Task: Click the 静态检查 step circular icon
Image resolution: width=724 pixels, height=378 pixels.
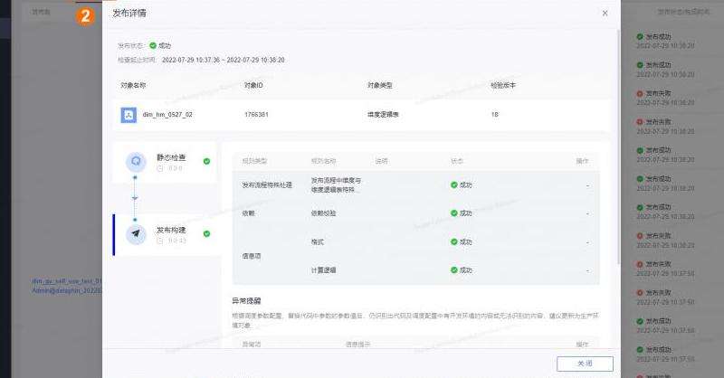Action: coord(136,162)
